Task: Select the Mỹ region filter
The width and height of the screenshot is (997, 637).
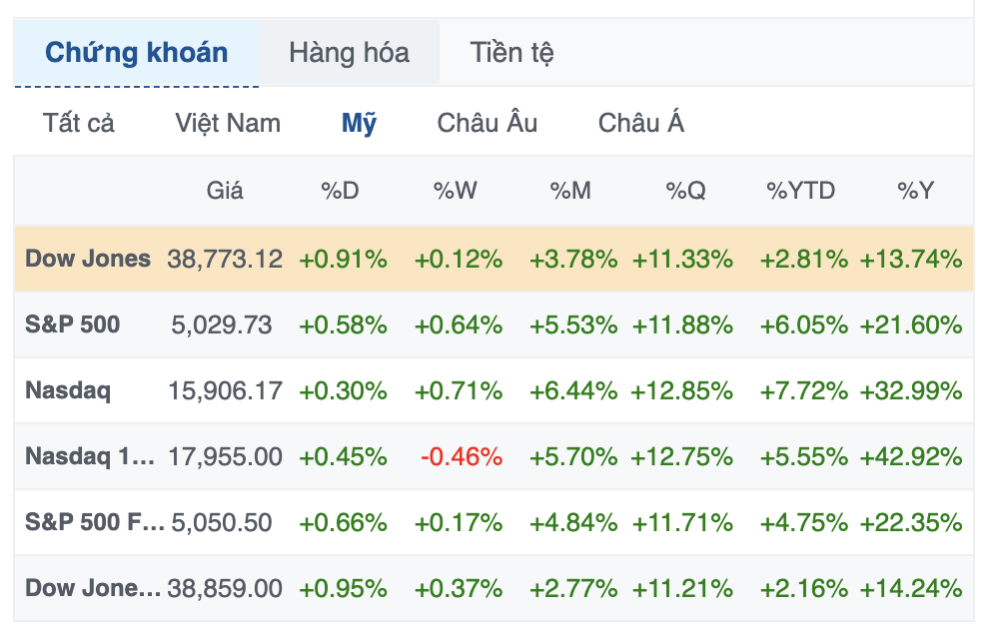Action: pos(359,123)
